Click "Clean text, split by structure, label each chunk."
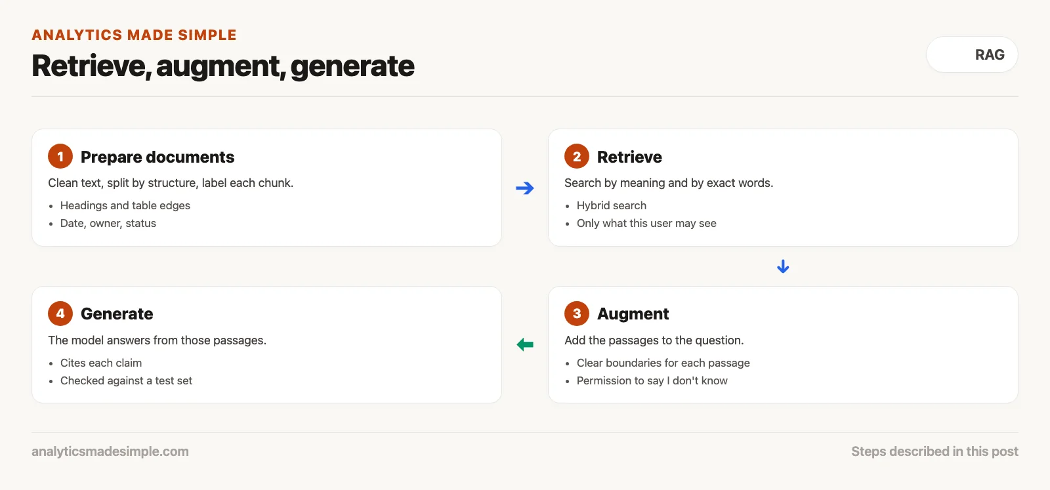1050x490 pixels. point(171,183)
